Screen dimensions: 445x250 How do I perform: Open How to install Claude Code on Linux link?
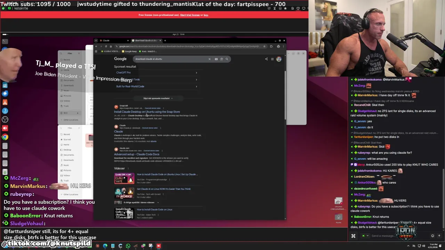pyautogui.click(x=154, y=209)
